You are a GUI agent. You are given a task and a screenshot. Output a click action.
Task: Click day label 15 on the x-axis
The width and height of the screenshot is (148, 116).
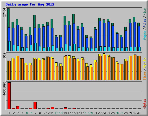point(69,113)
